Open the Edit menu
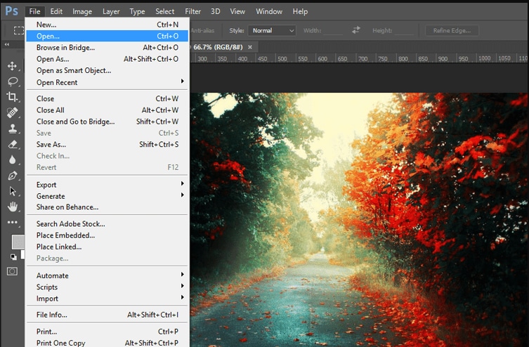Screen dimensions: 529x347 tap(56, 11)
